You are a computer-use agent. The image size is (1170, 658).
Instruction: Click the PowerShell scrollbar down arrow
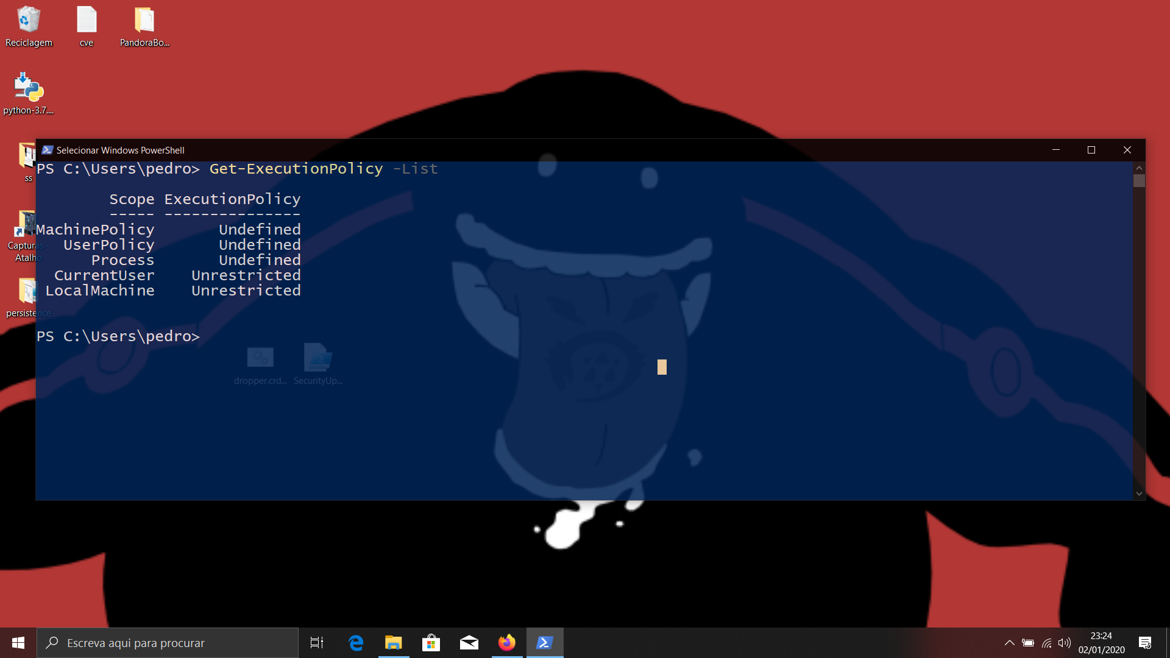(x=1139, y=493)
